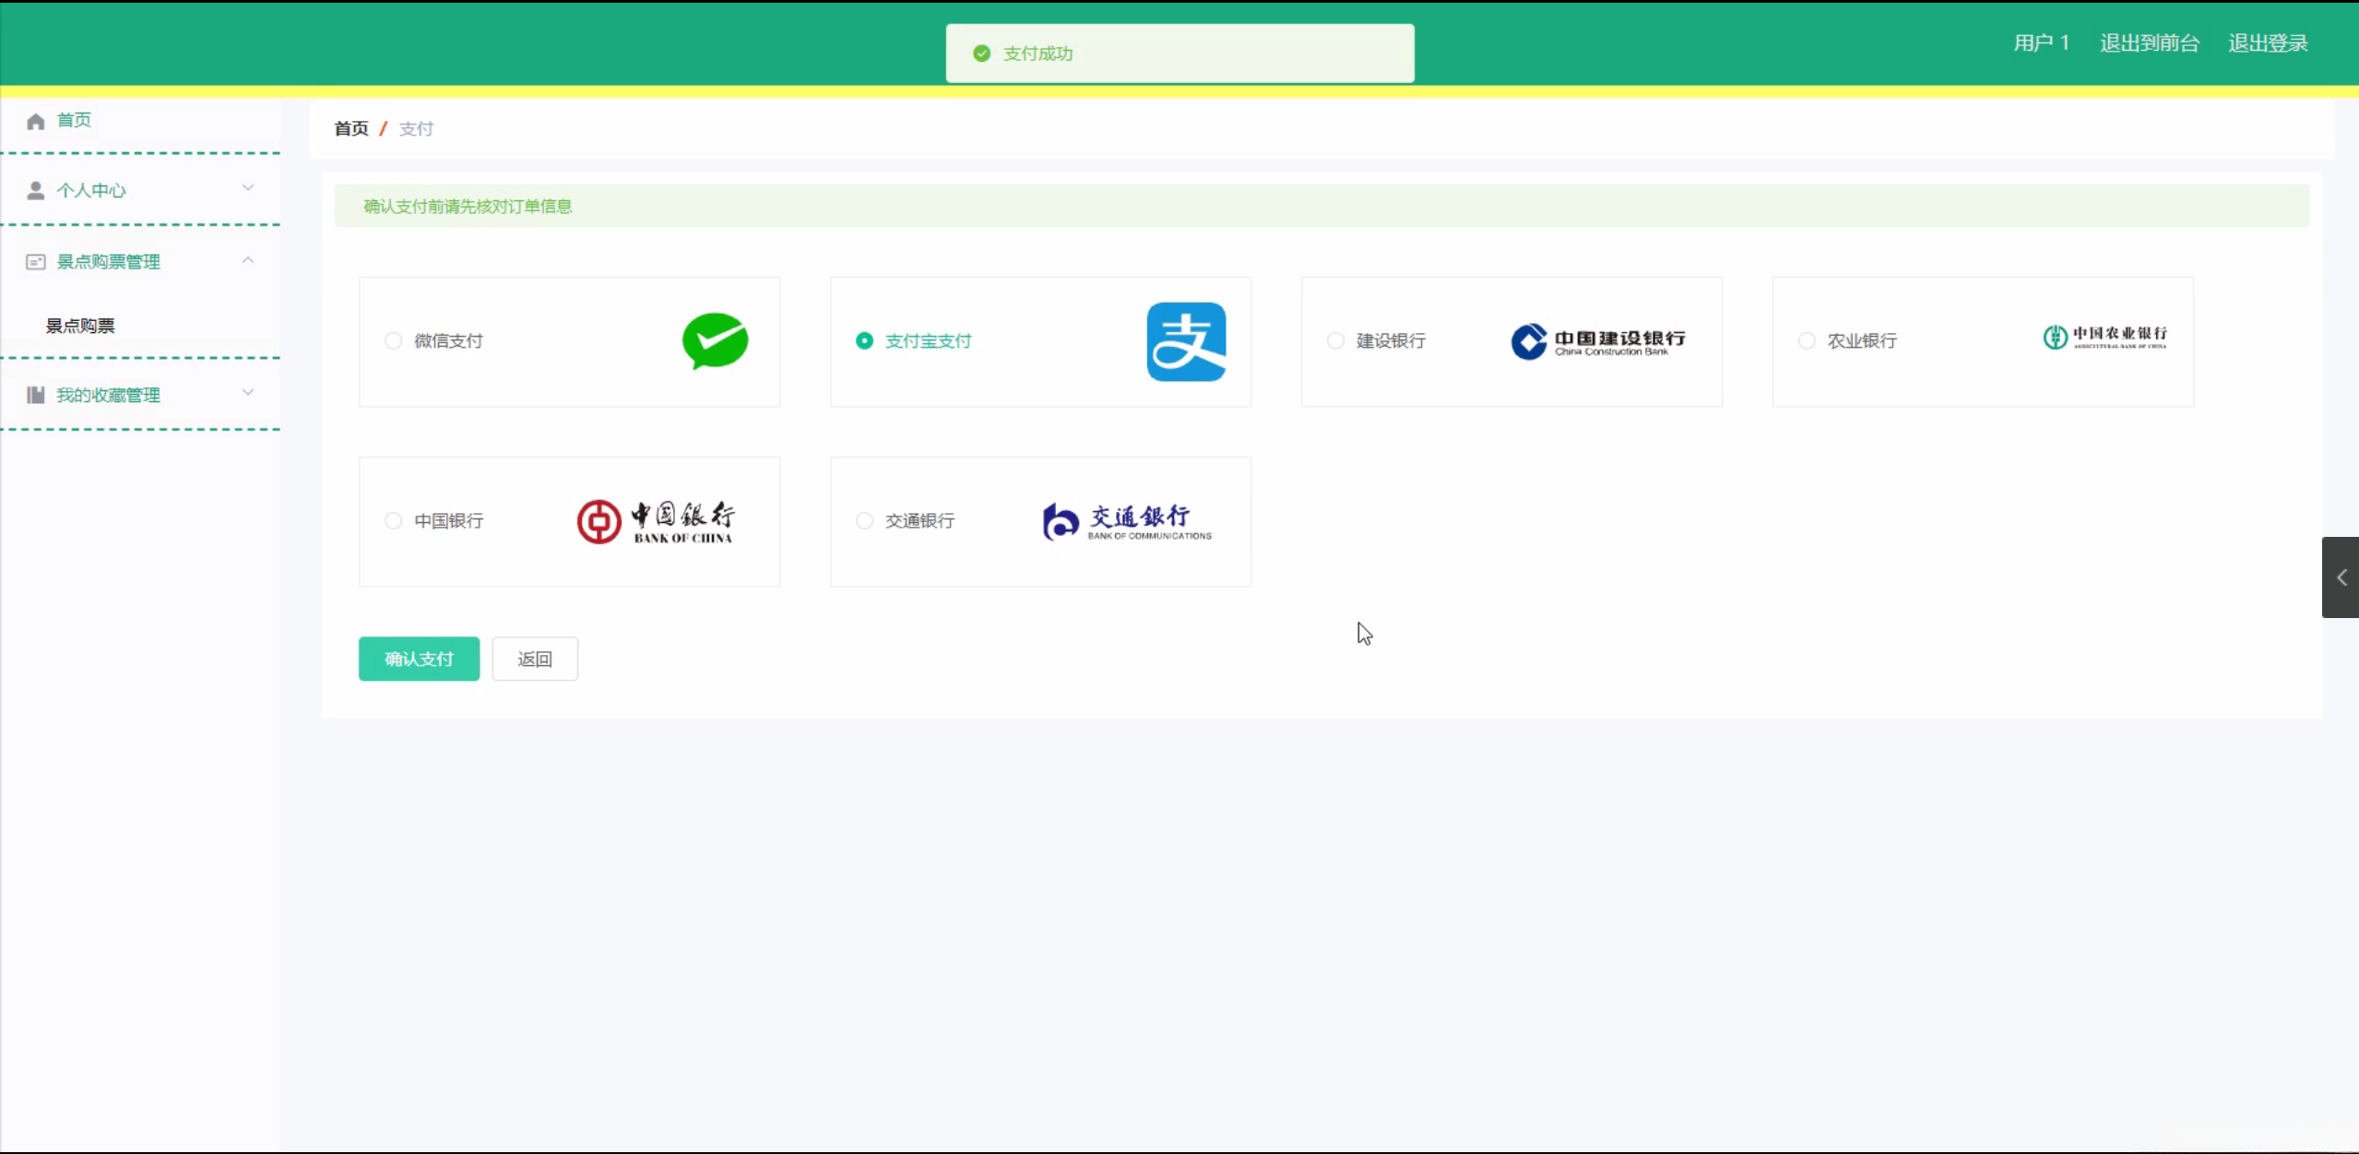Click the home icon in sidebar
Image resolution: width=2359 pixels, height=1154 pixels.
[x=36, y=121]
